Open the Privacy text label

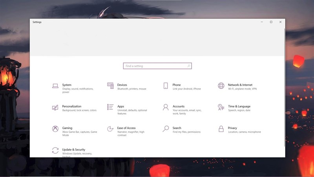(x=232, y=128)
